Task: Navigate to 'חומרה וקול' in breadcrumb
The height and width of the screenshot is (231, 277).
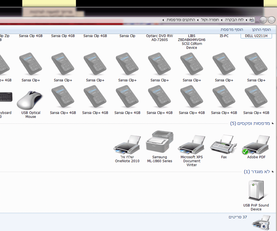Action: [210, 20]
